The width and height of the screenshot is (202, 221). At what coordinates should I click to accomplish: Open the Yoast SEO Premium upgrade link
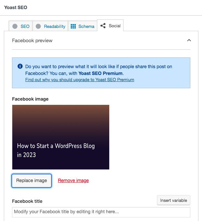[x=79, y=80]
